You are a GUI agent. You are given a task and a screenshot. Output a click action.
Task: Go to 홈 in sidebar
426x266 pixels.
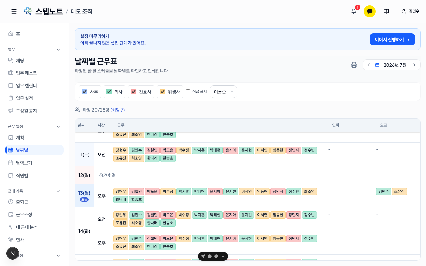click(x=35, y=34)
